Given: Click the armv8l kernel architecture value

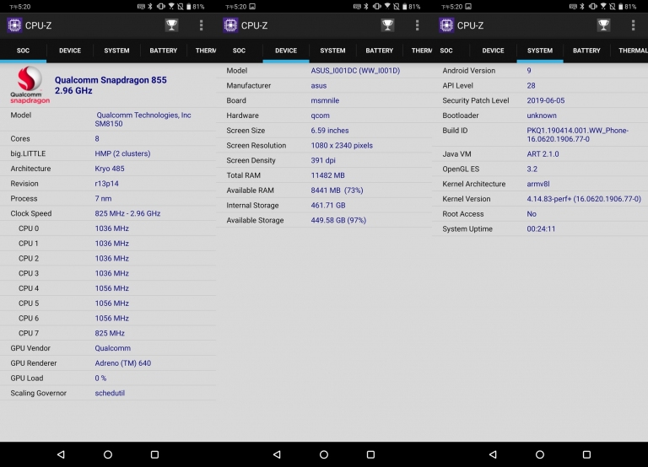Looking at the screenshot, I should tap(538, 184).
